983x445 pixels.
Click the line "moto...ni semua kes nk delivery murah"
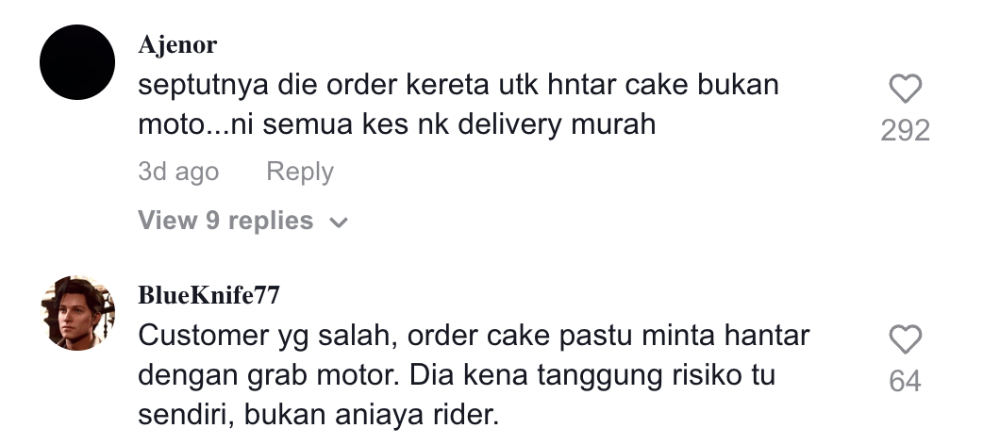pyautogui.click(x=397, y=124)
